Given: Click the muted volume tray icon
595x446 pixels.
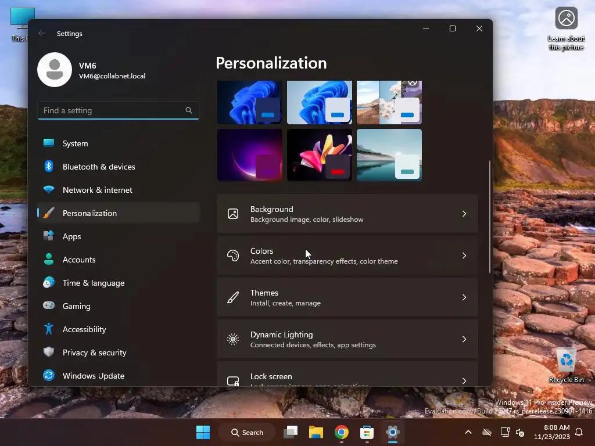Looking at the screenshot, I should 520,432.
